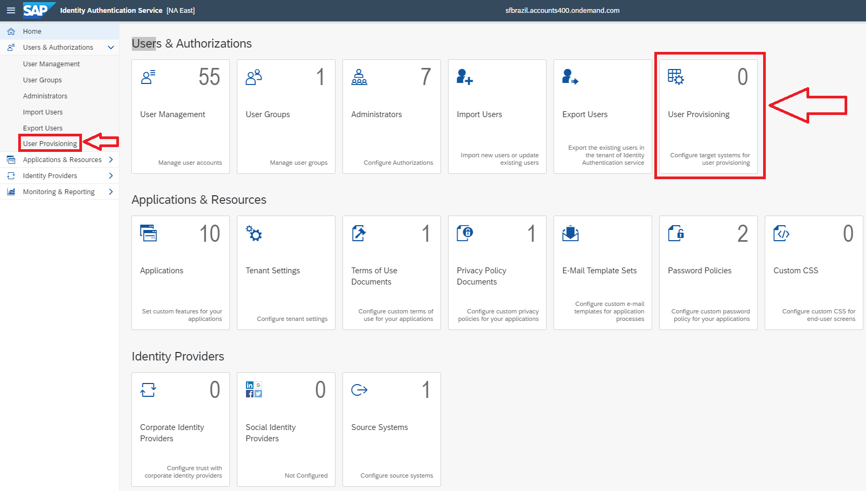The height and width of the screenshot is (491, 866).
Task: Expand the Identity Providers chevron
Action: (111, 176)
